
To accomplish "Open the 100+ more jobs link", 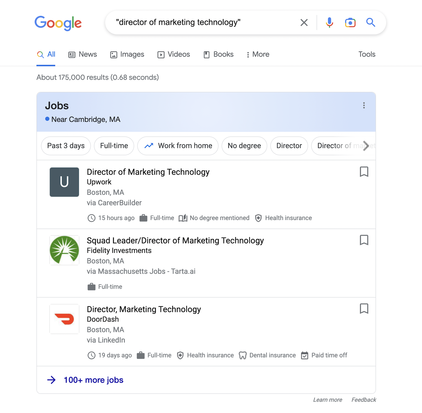I will click(x=93, y=380).
